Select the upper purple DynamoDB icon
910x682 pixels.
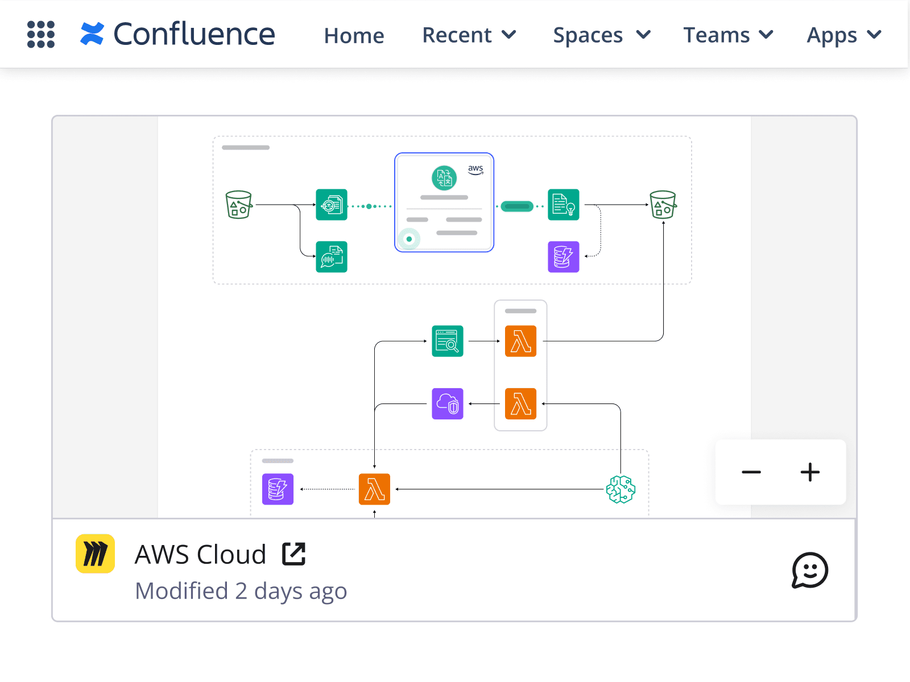tap(564, 257)
